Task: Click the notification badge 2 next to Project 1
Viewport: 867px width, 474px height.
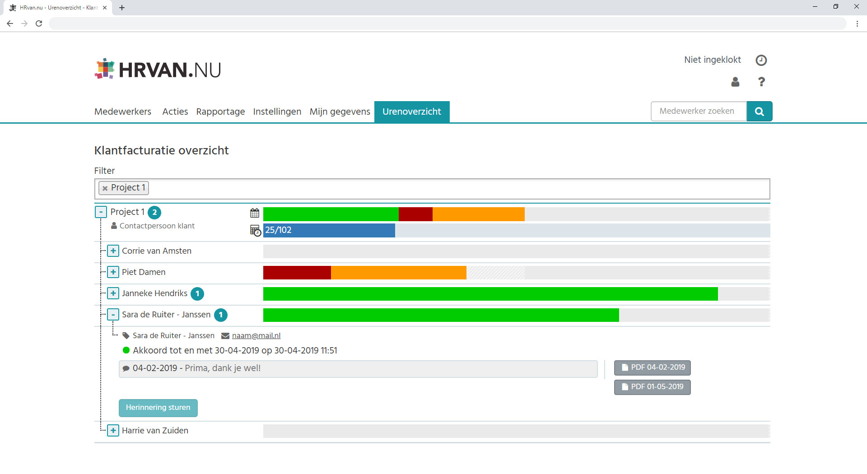Action: [x=154, y=212]
